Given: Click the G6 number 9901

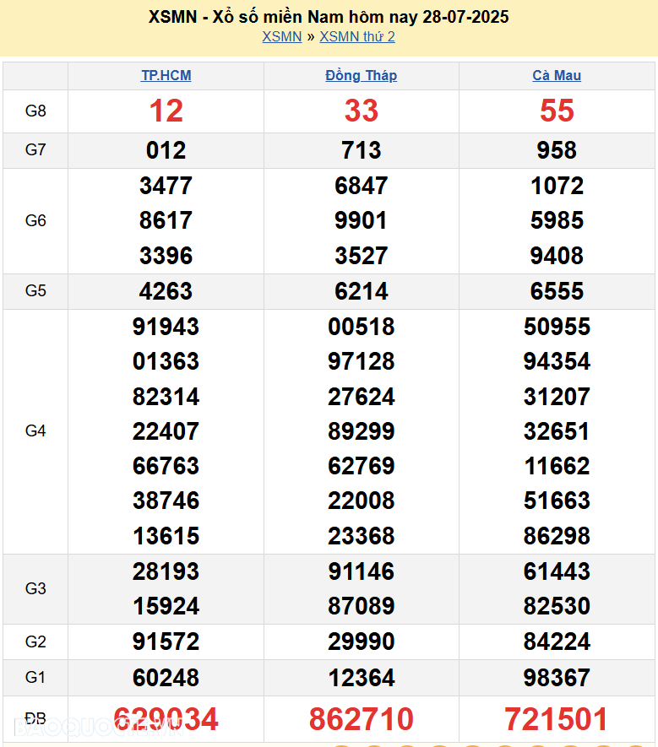Looking at the screenshot, I should tap(362, 220).
